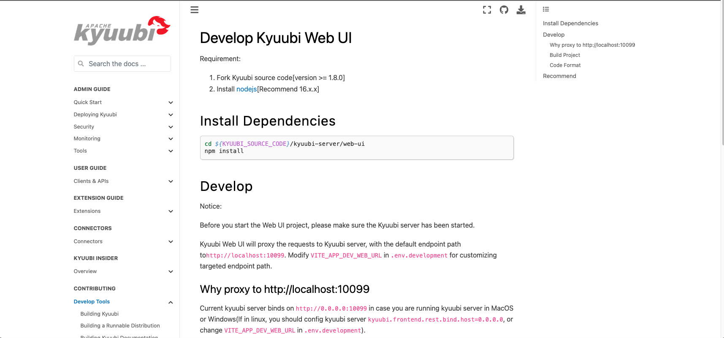Focus the Search the docs field
Screen dimensions: 724x338
(x=122, y=64)
